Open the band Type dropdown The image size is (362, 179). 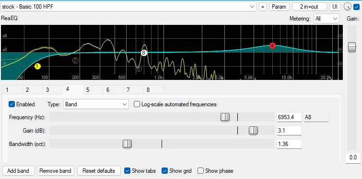[96, 104]
